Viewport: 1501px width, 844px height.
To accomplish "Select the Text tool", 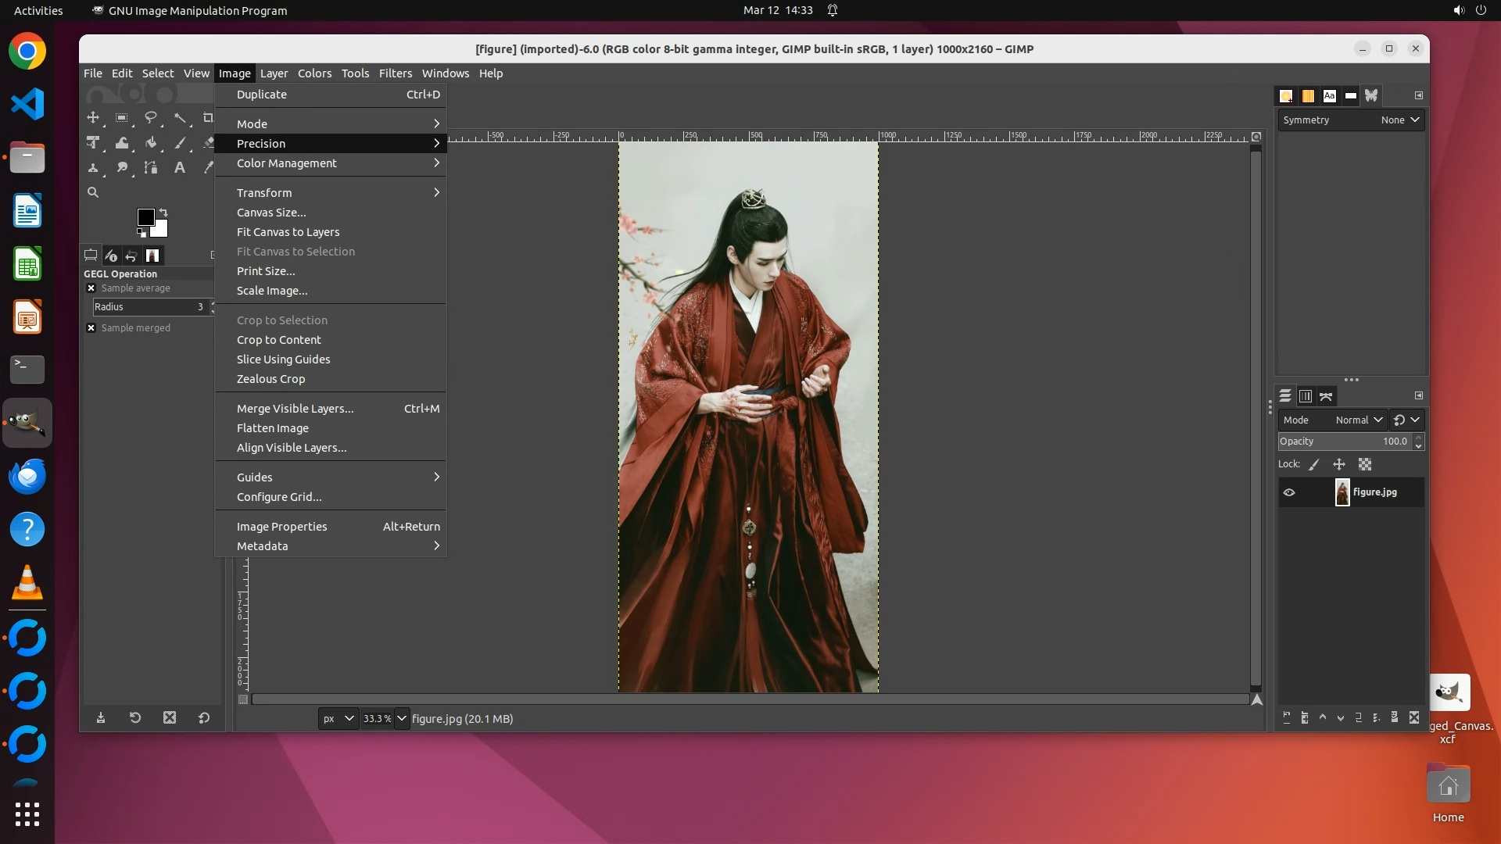I will (x=180, y=167).
